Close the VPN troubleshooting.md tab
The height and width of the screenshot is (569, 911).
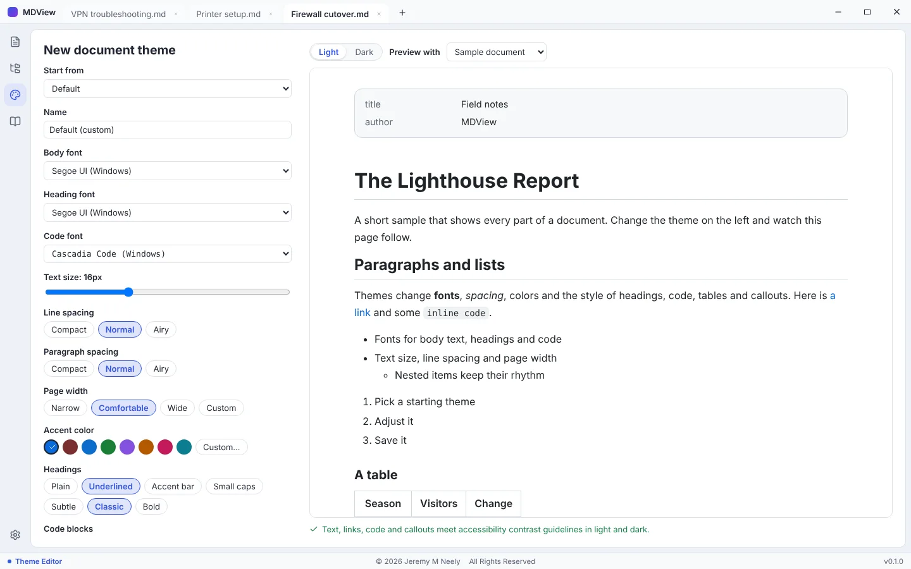point(176,14)
